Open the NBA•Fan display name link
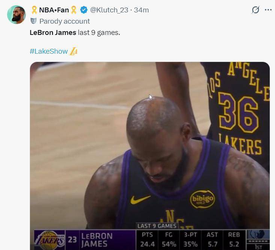The height and width of the screenshot is (250, 275). (x=54, y=10)
